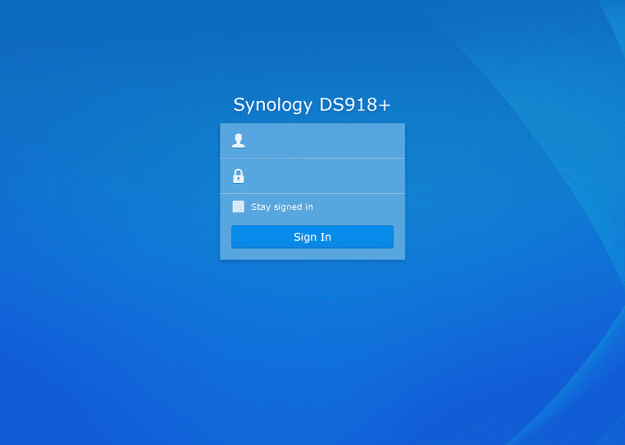Click the Synology DS918+ title

312,105
